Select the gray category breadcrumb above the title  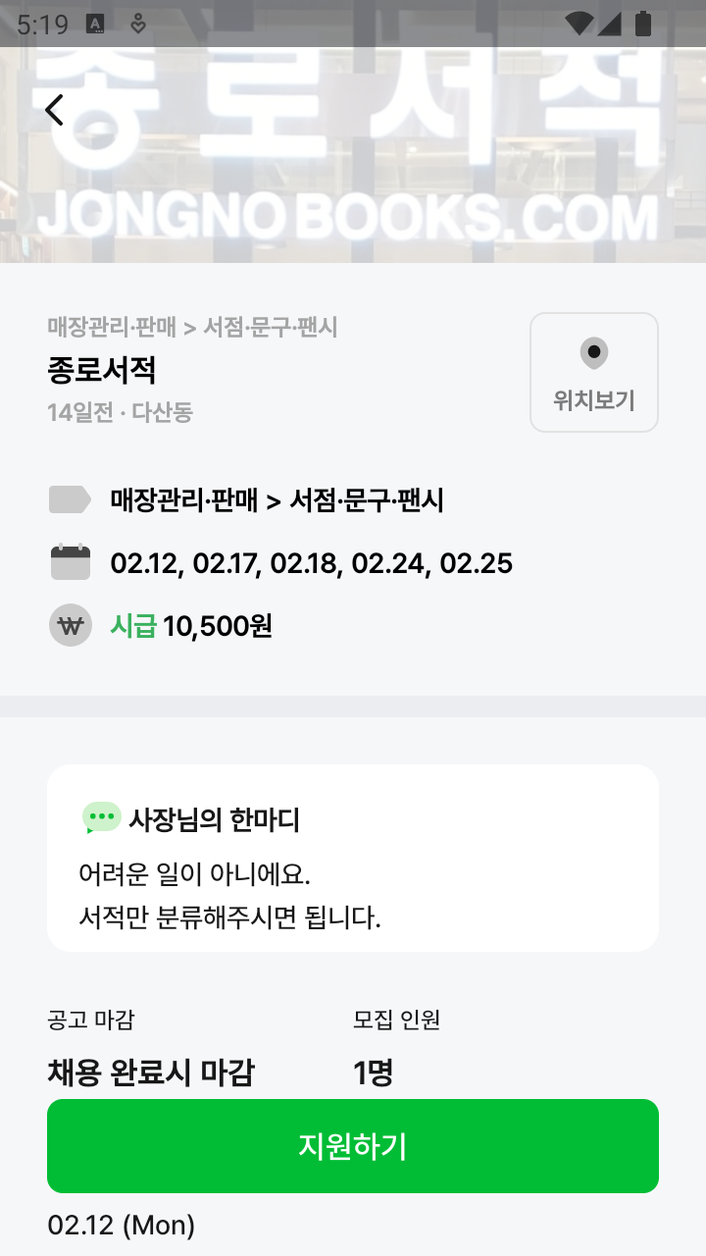(192, 328)
